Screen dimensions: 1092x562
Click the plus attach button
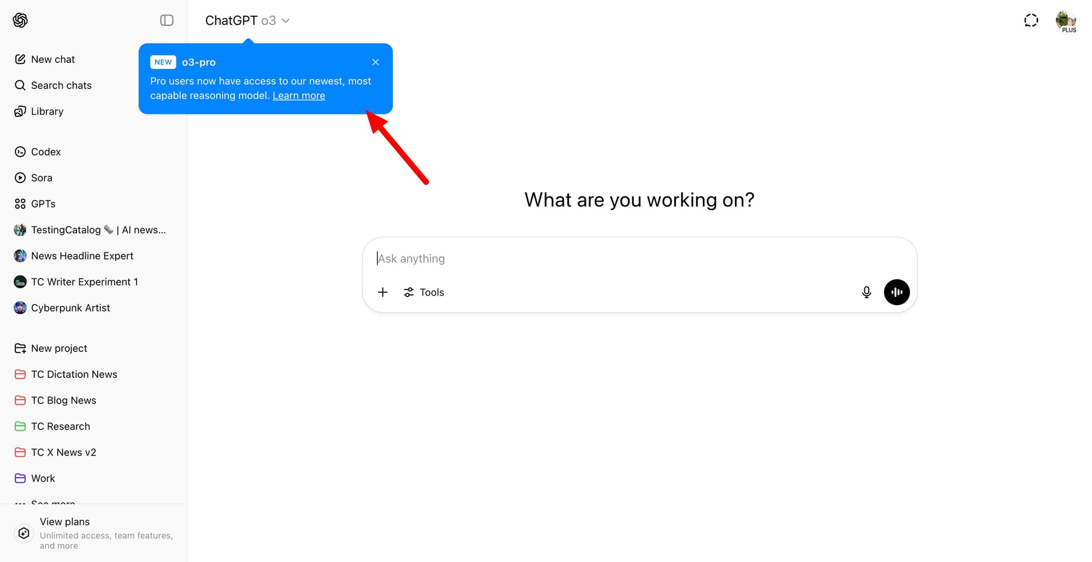tap(383, 292)
